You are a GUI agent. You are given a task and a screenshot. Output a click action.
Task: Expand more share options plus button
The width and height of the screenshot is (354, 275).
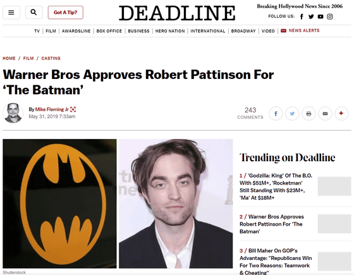pyautogui.click(x=341, y=113)
